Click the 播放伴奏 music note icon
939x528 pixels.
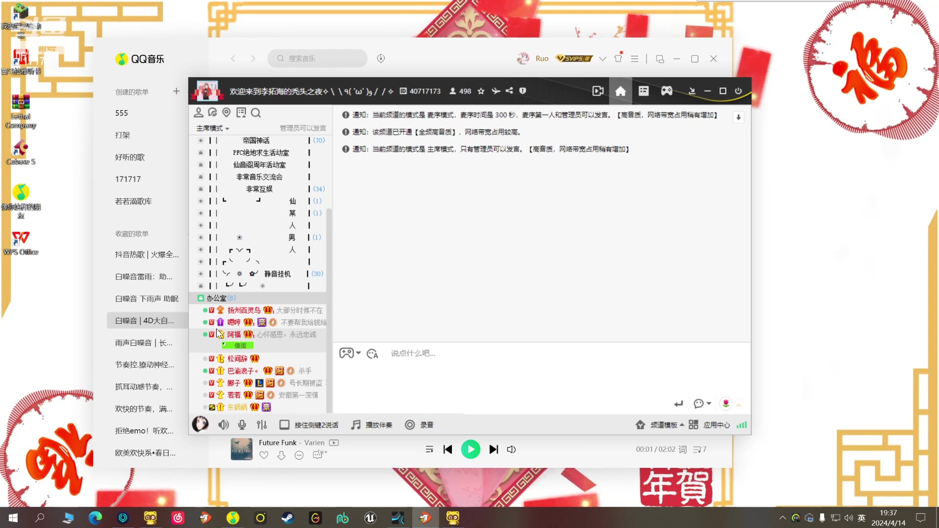click(x=355, y=425)
